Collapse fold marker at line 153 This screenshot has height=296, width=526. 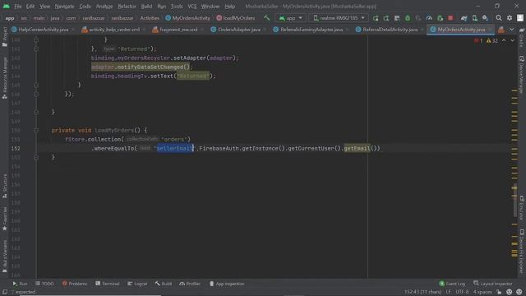pyautogui.click(x=36, y=157)
